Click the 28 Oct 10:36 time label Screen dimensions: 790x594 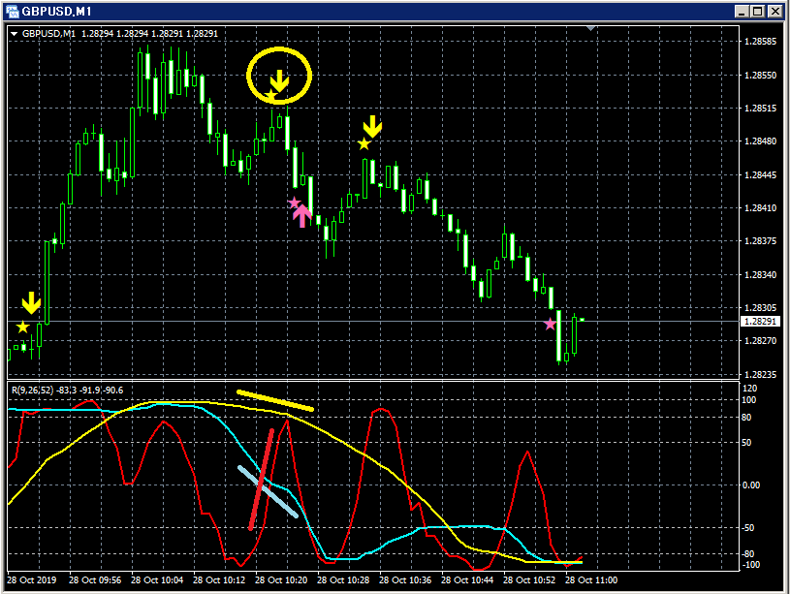pos(405,579)
